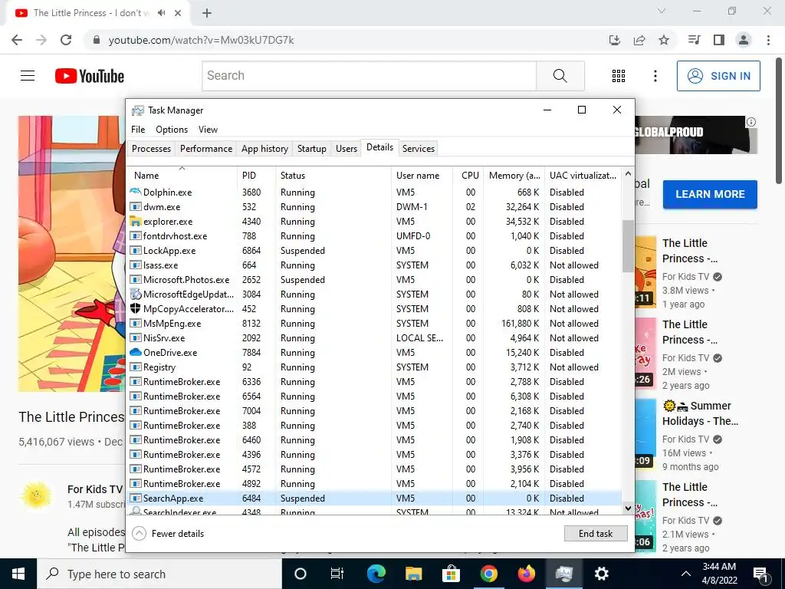Bookmark this page with the star icon

pos(664,40)
